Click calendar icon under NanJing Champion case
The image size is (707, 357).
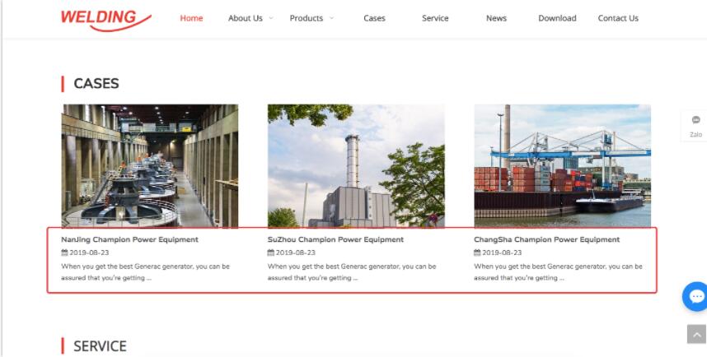65,253
